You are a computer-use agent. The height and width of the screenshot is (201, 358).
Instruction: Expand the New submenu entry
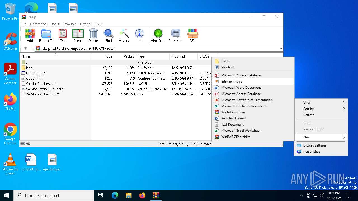[x=321, y=137]
